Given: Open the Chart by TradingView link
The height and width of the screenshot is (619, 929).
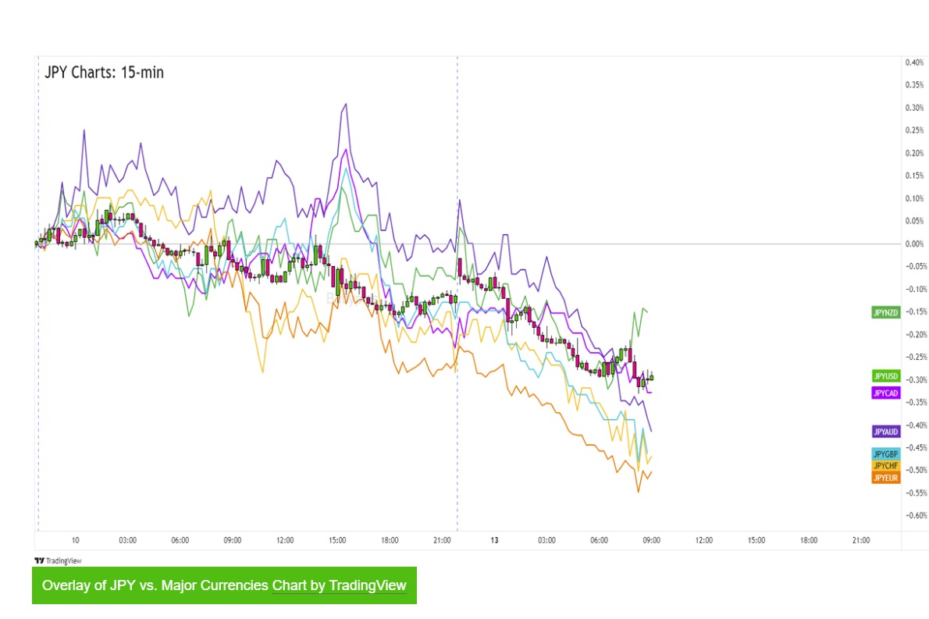Looking at the screenshot, I should click(339, 585).
